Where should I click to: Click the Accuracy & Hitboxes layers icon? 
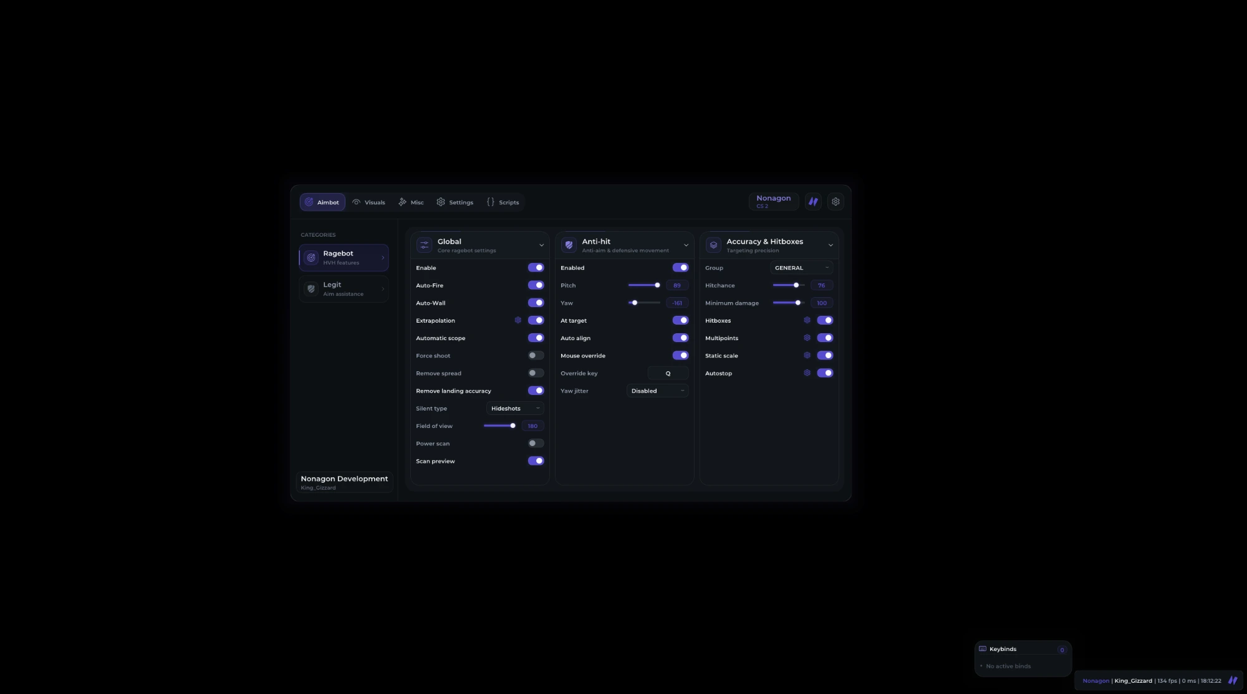[x=713, y=245]
